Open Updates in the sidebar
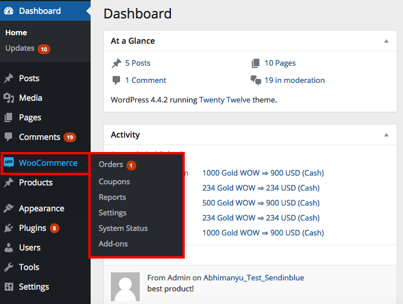 [x=20, y=48]
